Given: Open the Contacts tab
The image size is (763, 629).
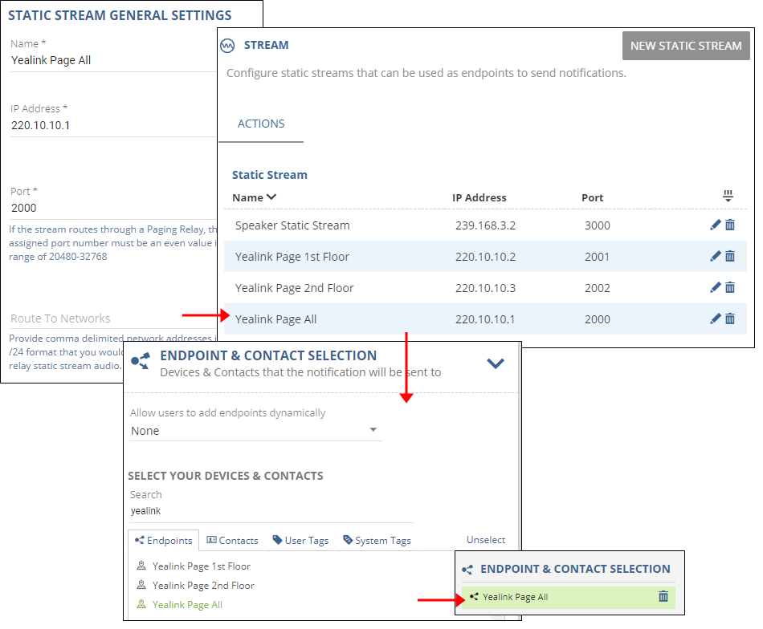Looking at the screenshot, I should click(232, 541).
